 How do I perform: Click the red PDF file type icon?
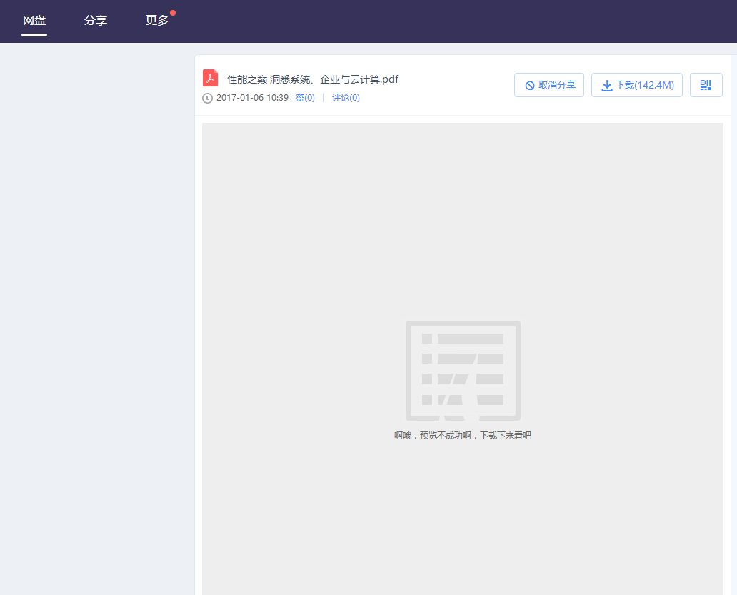210,77
